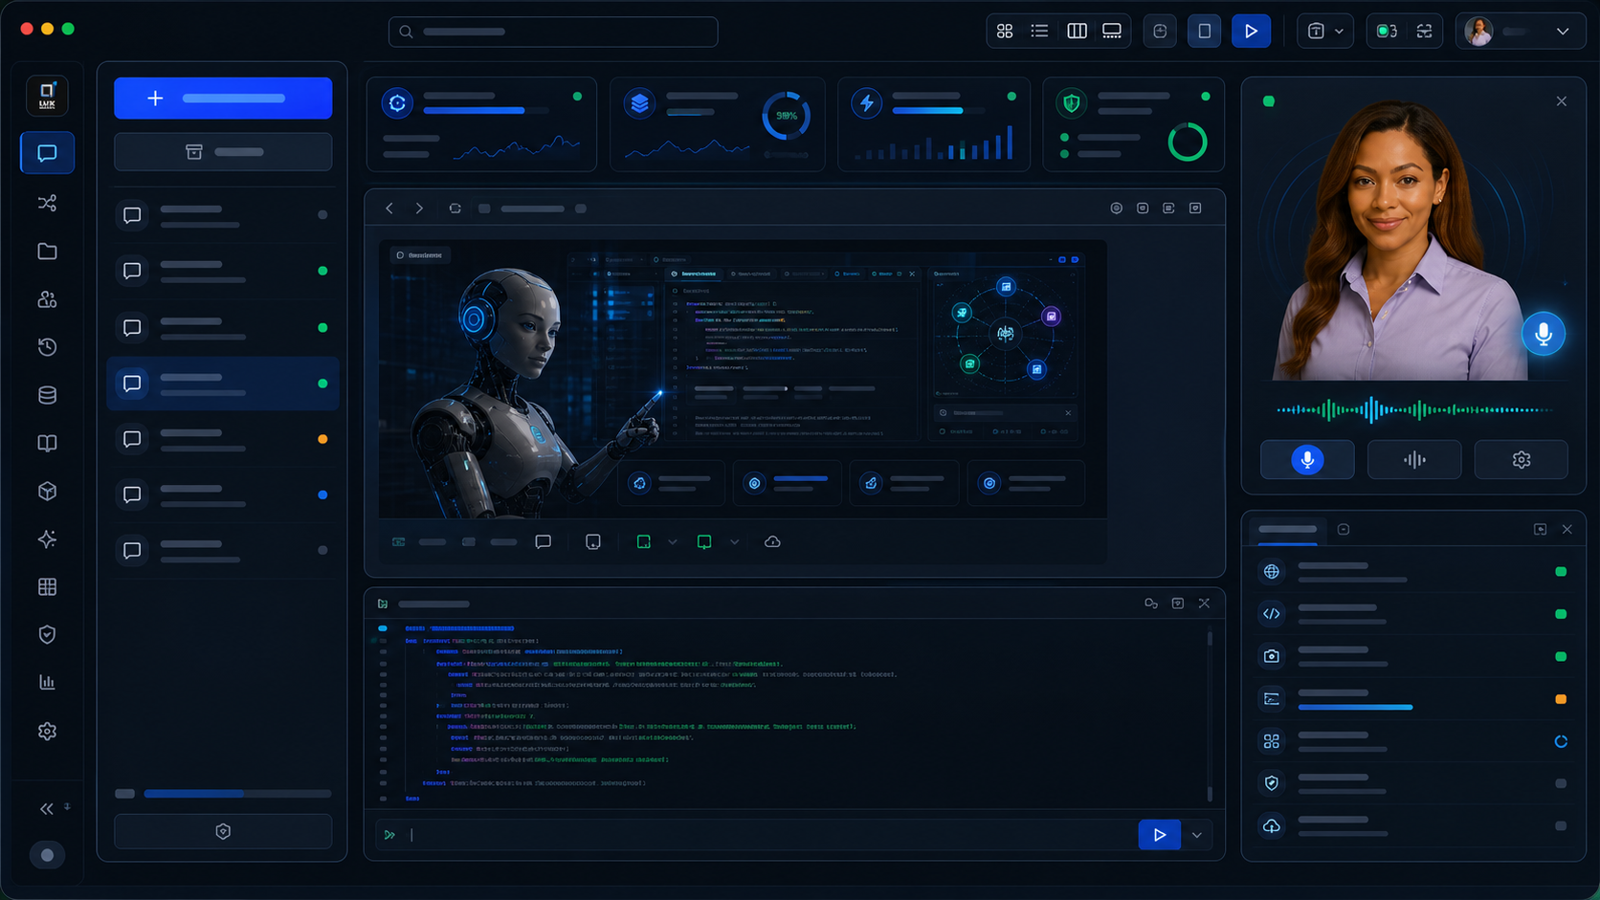Open the users icon in left sidebar
Screen dimensions: 1600x900
pyautogui.click(x=47, y=299)
